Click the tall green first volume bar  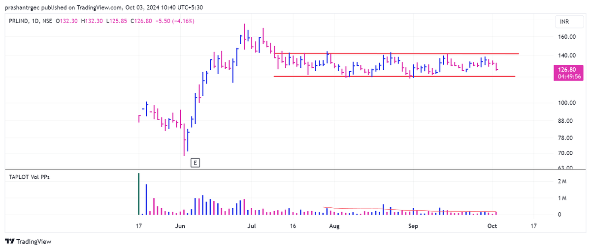[x=138, y=194]
